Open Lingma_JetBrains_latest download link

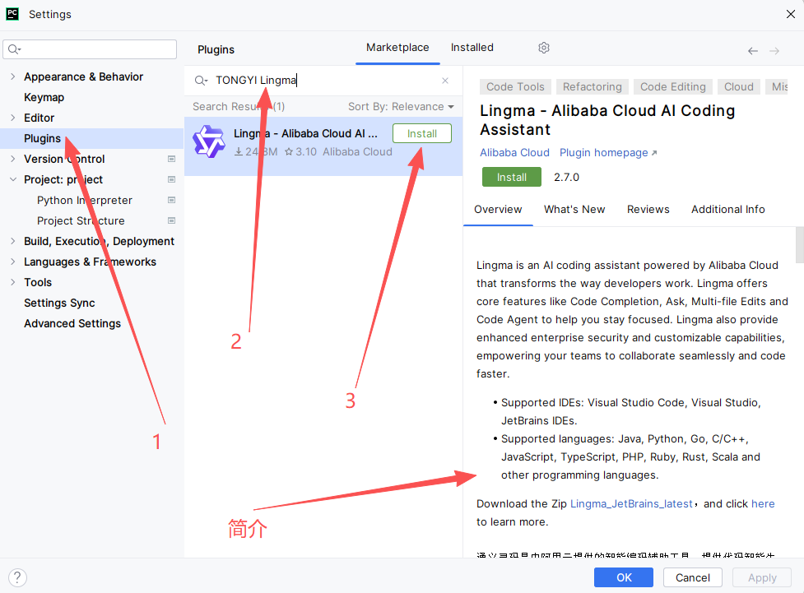(631, 504)
